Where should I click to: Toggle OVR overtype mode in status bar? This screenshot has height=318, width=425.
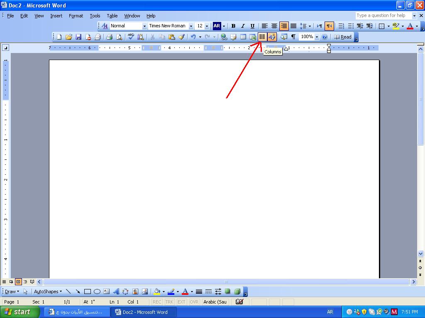(x=194, y=302)
